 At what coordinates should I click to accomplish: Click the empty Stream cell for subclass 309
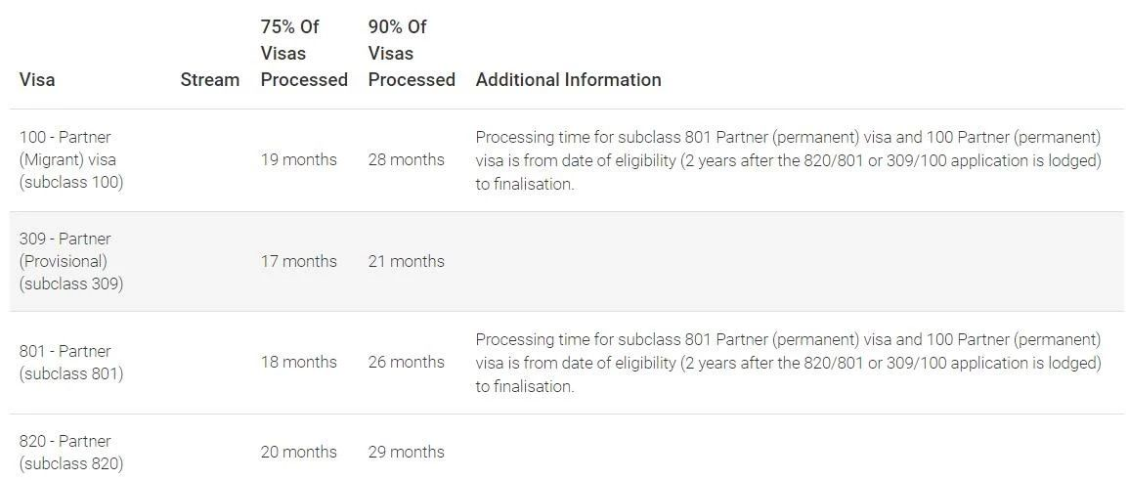[x=209, y=261]
